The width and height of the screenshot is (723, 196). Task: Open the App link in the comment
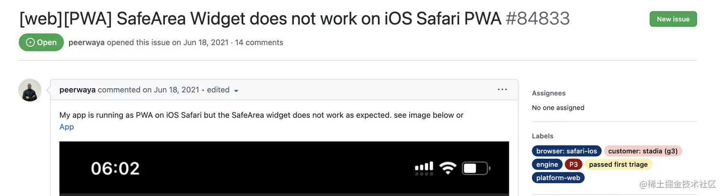[66, 127]
